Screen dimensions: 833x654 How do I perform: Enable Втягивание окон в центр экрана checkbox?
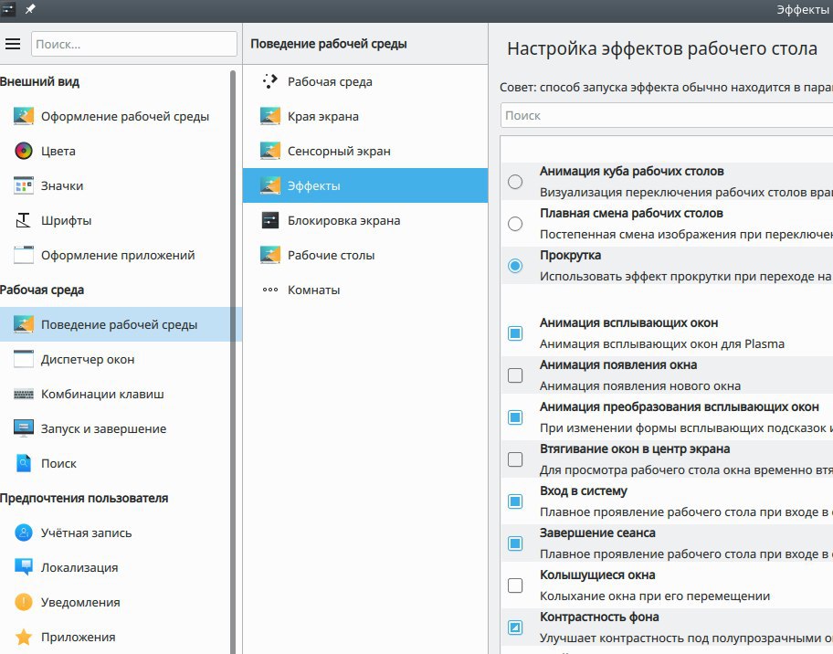pyautogui.click(x=515, y=459)
